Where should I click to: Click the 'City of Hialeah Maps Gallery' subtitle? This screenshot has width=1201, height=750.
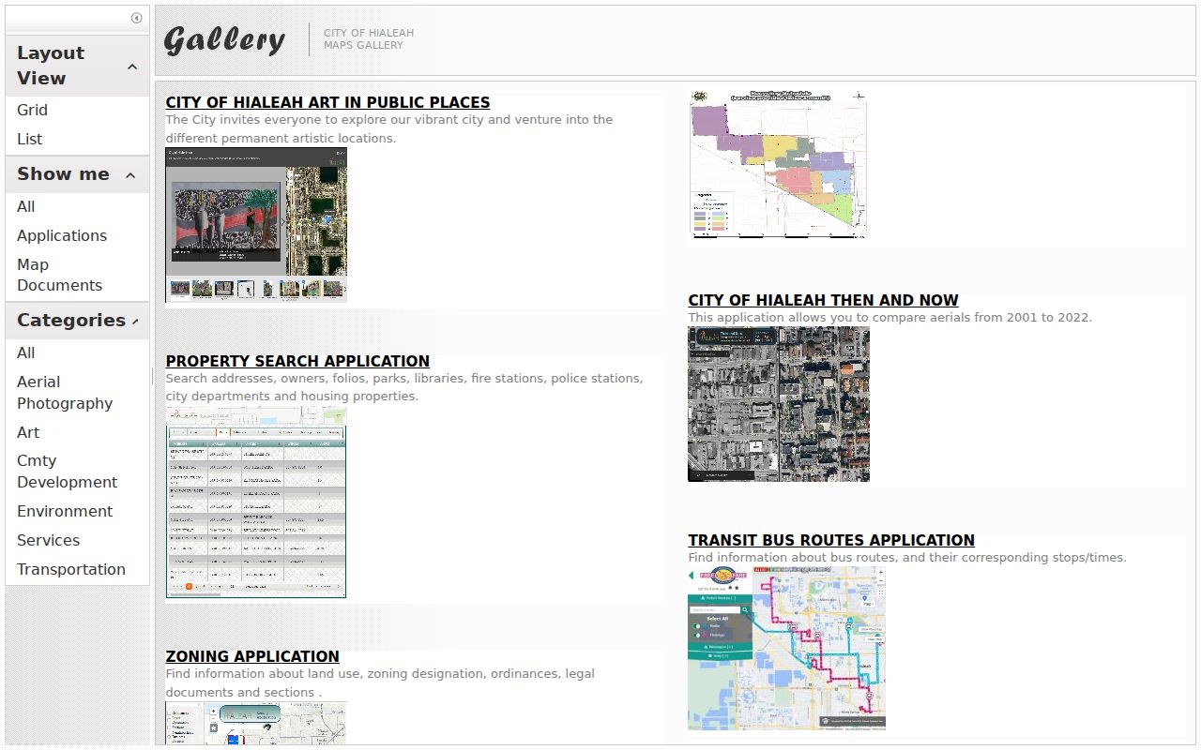tap(369, 38)
